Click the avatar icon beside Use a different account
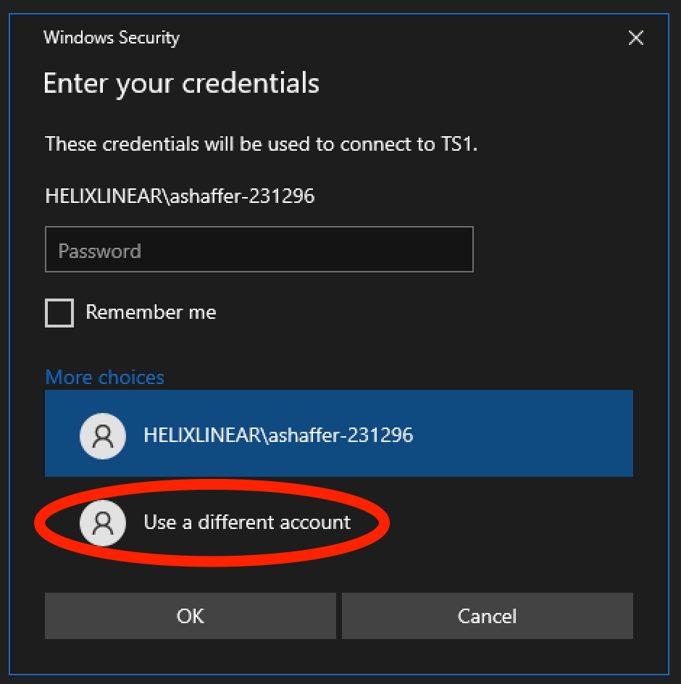 click(x=104, y=522)
